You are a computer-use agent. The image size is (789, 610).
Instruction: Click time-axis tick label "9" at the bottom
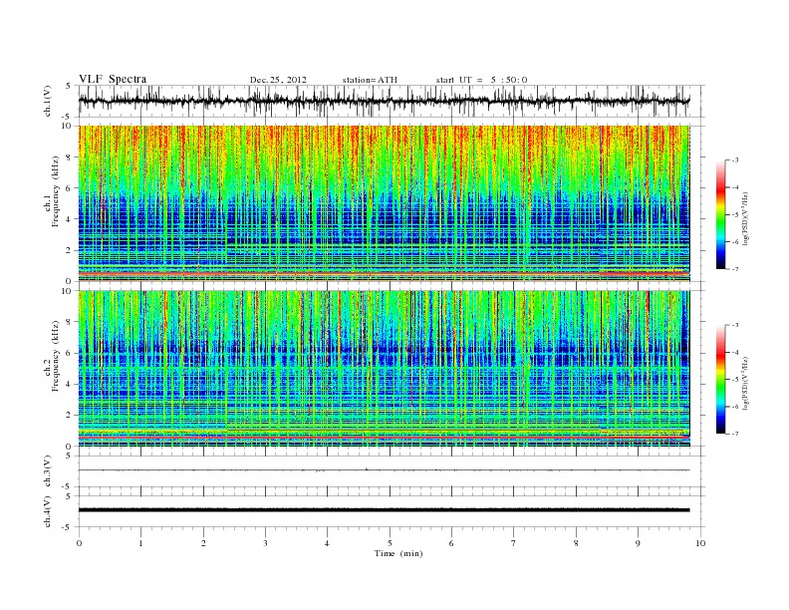pyautogui.click(x=638, y=543)
